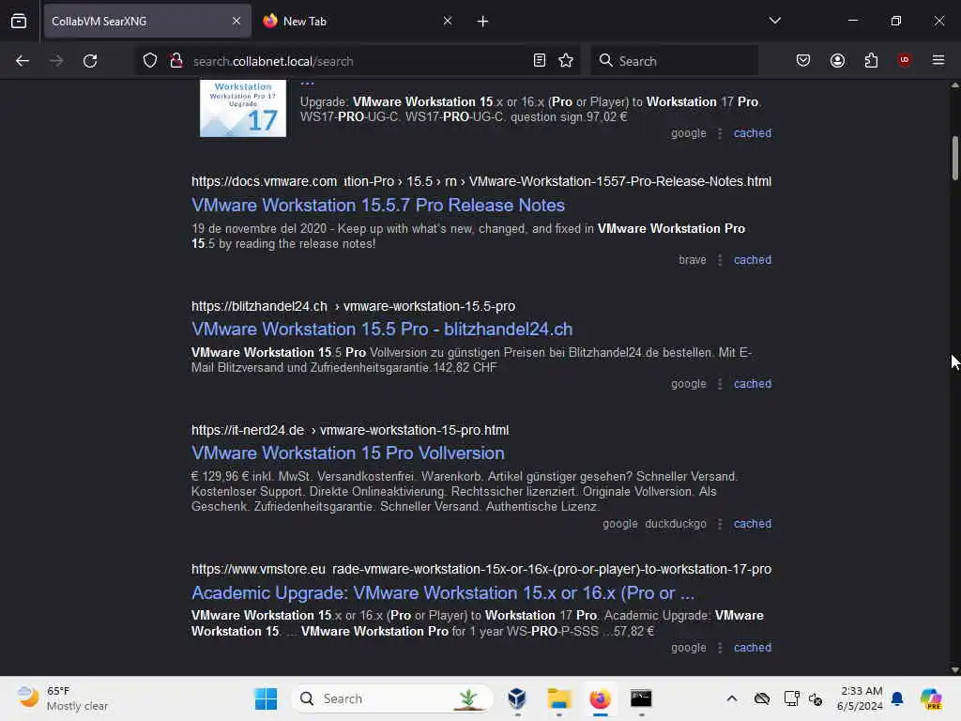
Task: Open tracking protection shield icon
Action: pos(150,61)
